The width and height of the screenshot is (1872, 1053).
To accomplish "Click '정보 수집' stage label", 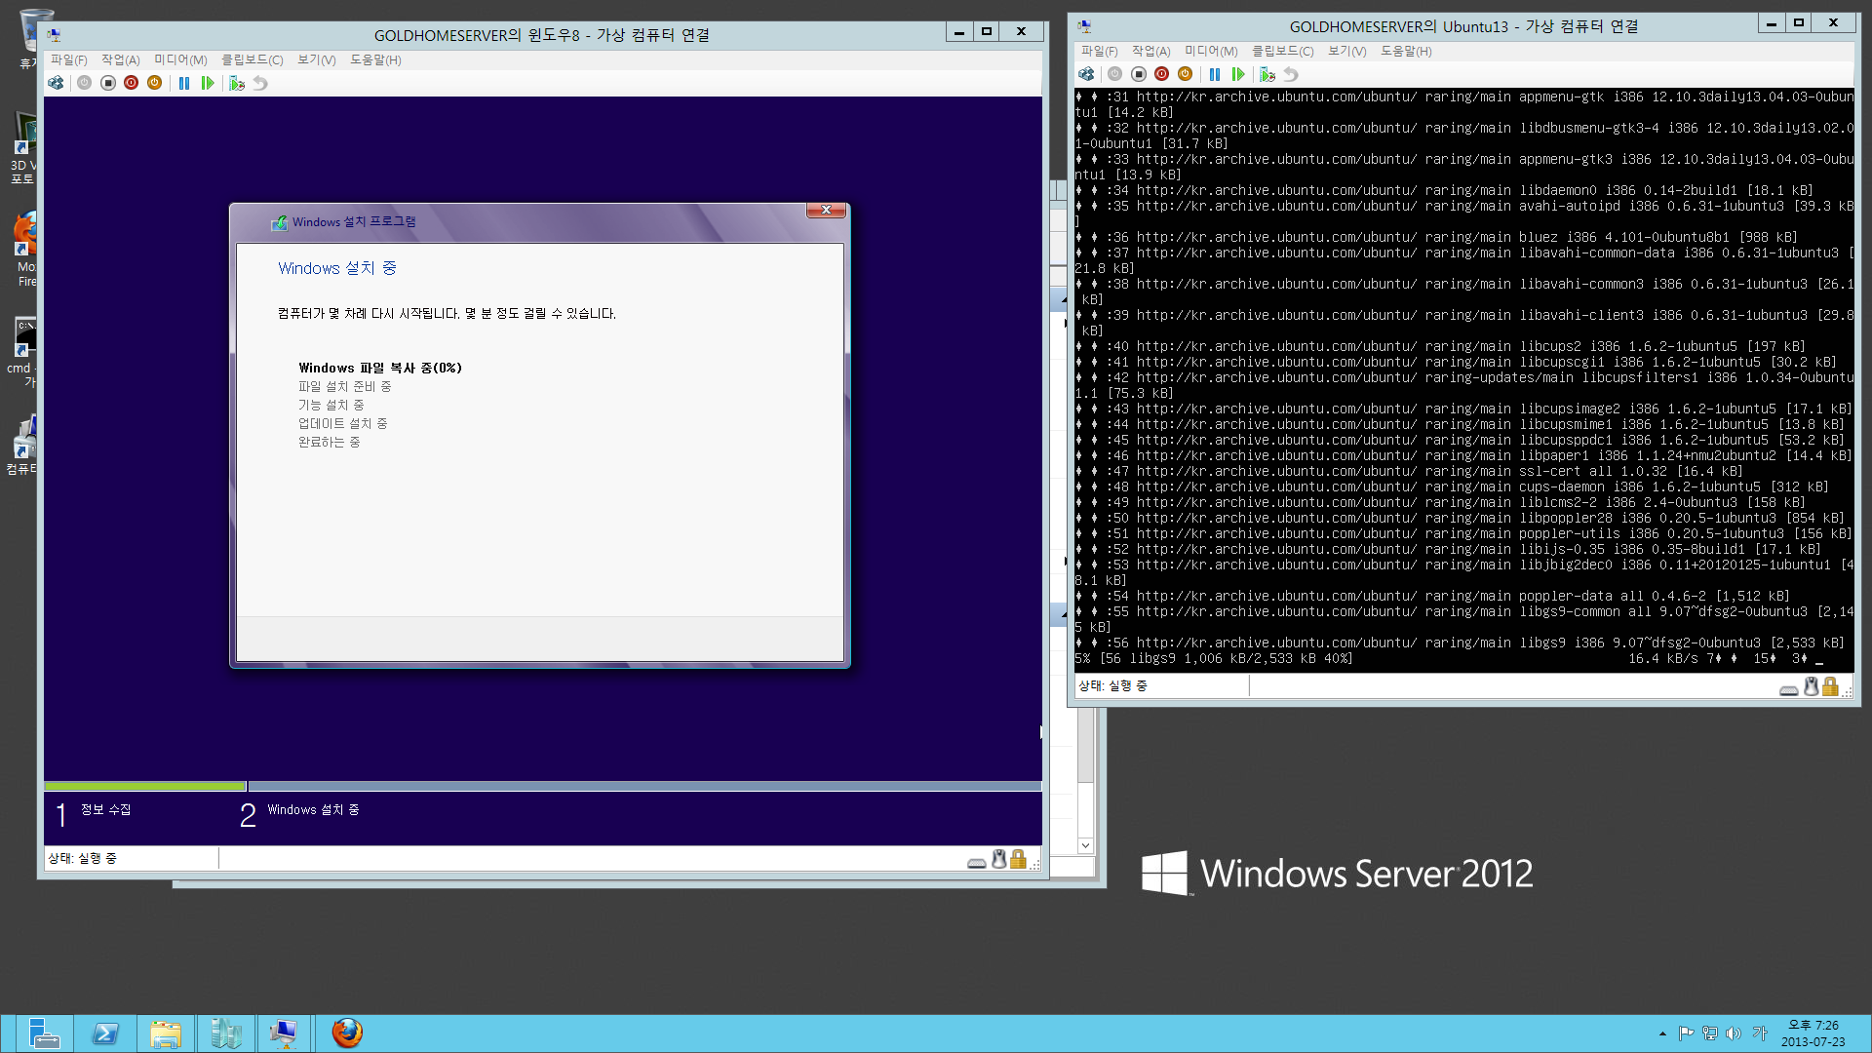I will pyautogui.click(x=106, y=810).
